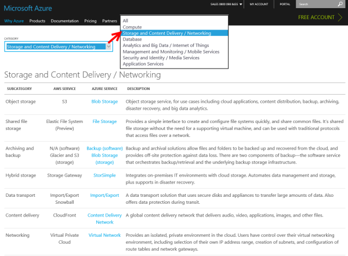This screenshot has width=348, height=256.
Task: Open the Partners menu
Action: 110,21
